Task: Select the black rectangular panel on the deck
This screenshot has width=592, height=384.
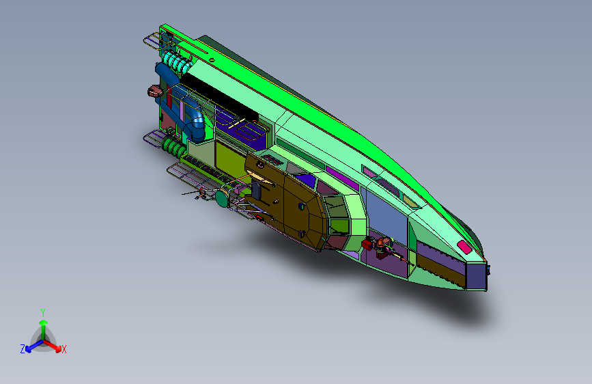Action: (x=221, y=96)
